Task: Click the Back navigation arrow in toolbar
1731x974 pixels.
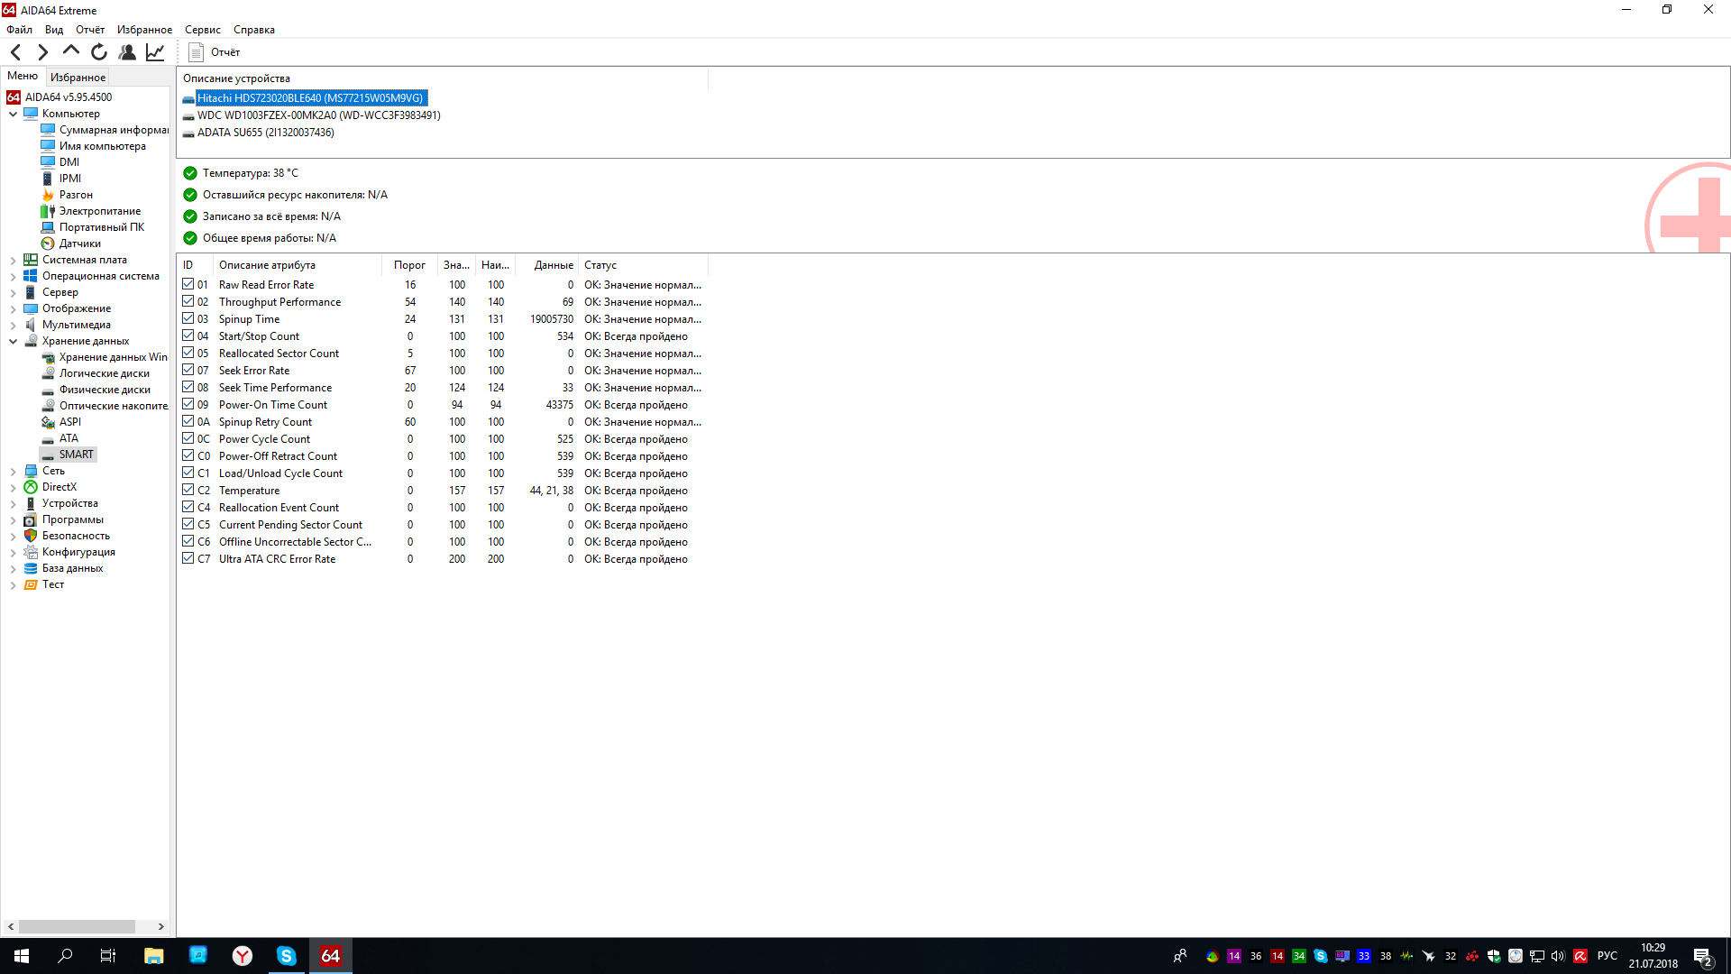Action: coord(16,52)
